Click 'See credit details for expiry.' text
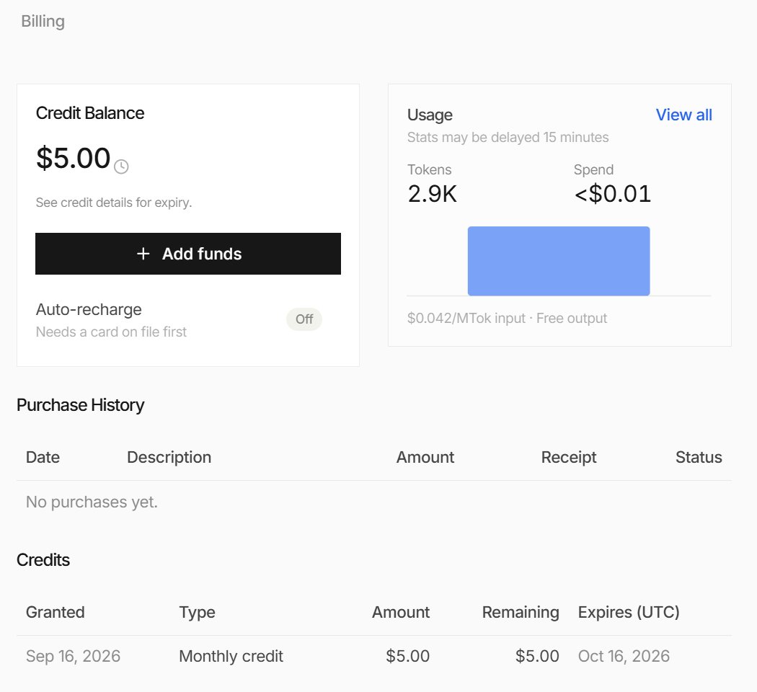Viewport: 757px width, 692px height. click(x=114, y=203)
